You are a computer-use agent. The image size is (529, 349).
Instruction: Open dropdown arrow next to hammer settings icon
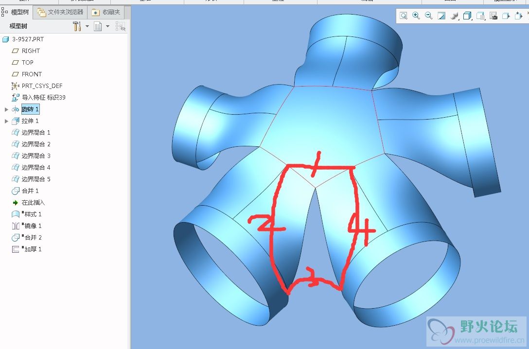coord(87,26)
